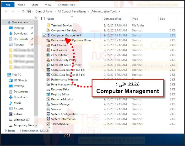Go up one folder level arrow
The height and width of the screenshot is (146, 185).
tap(23, 12)
